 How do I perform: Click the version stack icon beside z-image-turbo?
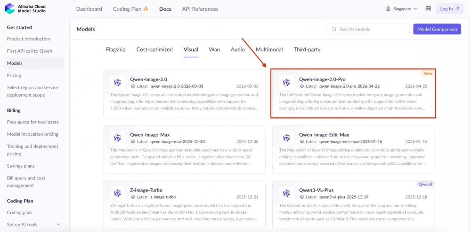(133, 197)
